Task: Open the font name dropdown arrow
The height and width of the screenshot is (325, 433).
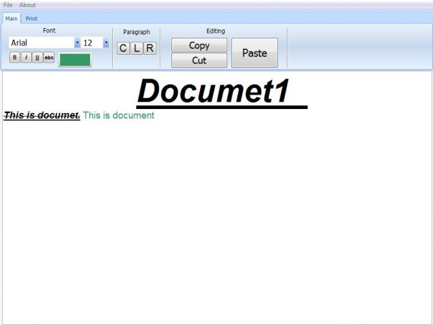Action: click(77, 43)
